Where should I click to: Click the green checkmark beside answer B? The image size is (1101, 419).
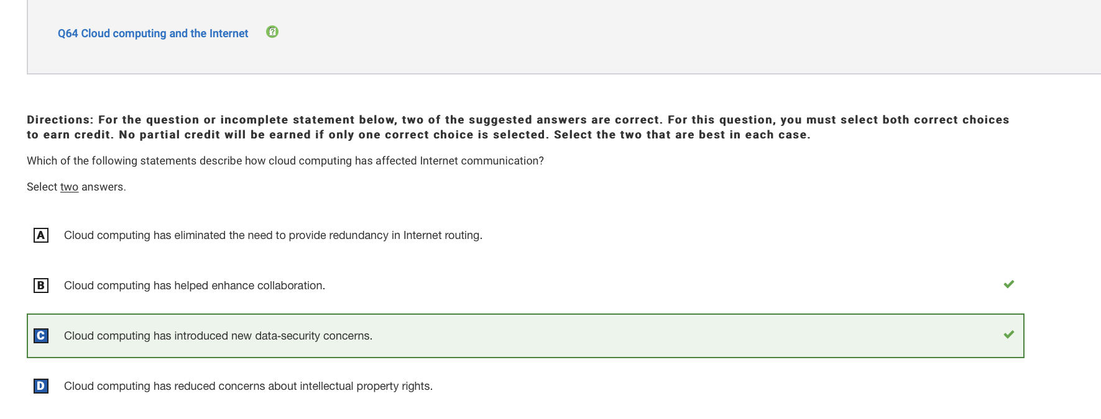pyautogui.click(x=1008, y=284)
